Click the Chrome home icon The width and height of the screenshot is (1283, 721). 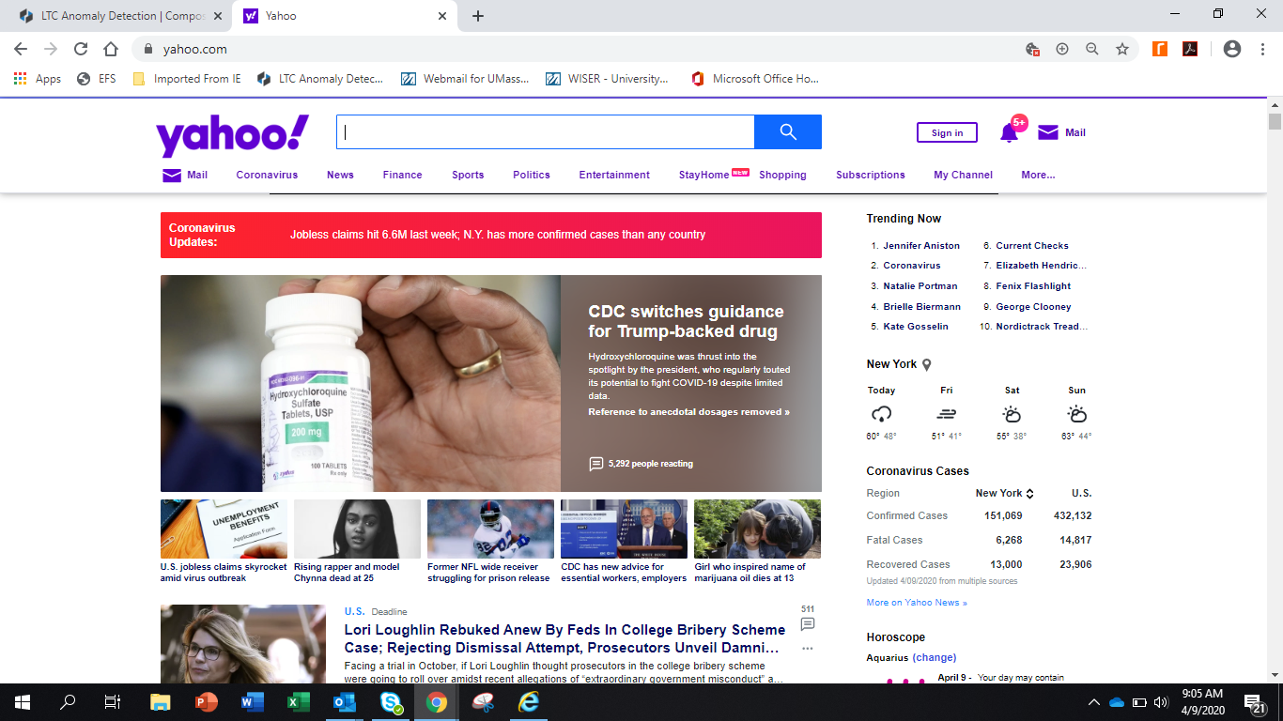(111, 49)
